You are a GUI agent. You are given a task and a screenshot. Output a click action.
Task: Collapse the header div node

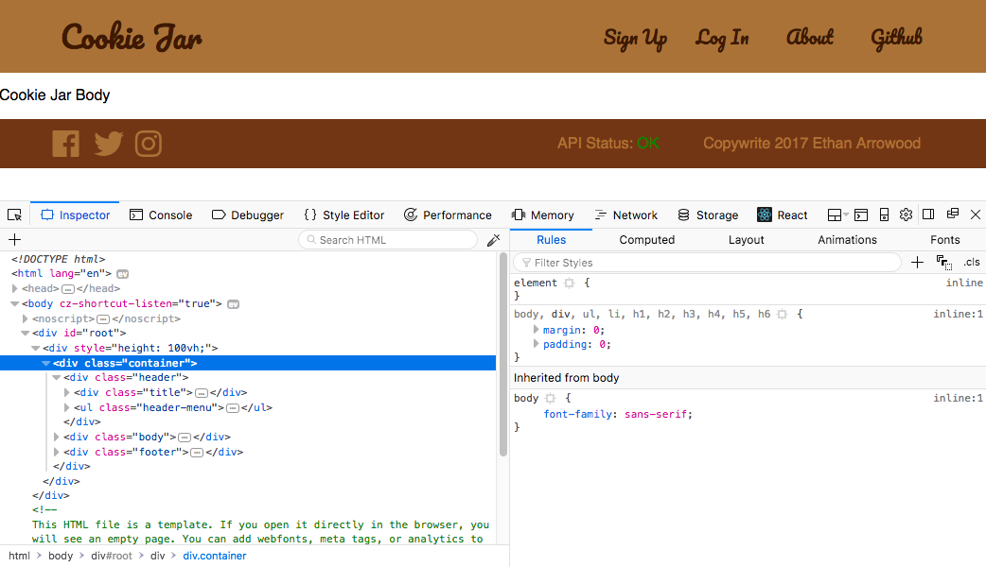click(x=57, y=377)
